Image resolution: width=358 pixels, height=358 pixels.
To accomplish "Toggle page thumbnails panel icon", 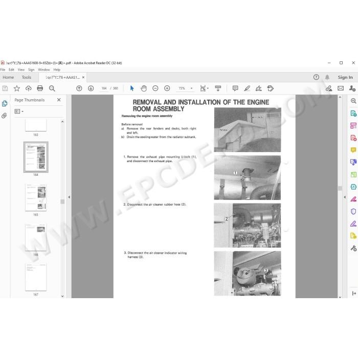I will pos(4,103).
